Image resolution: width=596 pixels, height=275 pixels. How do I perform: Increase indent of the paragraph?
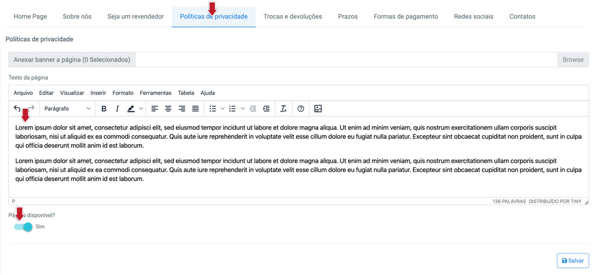(x=267, y=109)
